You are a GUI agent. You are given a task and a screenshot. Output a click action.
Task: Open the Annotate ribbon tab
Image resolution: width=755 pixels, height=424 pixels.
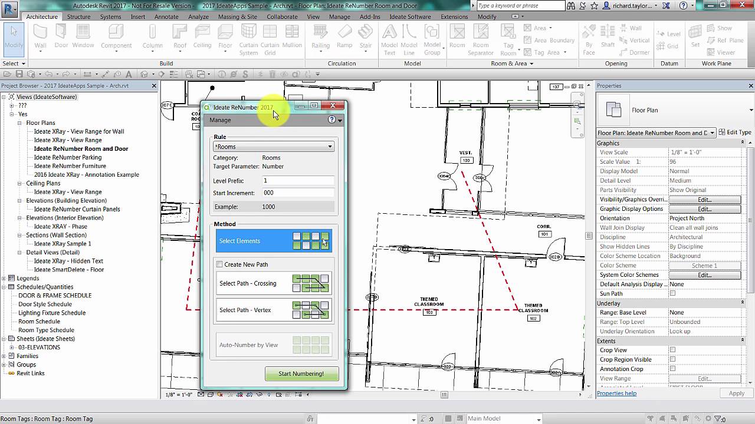[166, 16]
